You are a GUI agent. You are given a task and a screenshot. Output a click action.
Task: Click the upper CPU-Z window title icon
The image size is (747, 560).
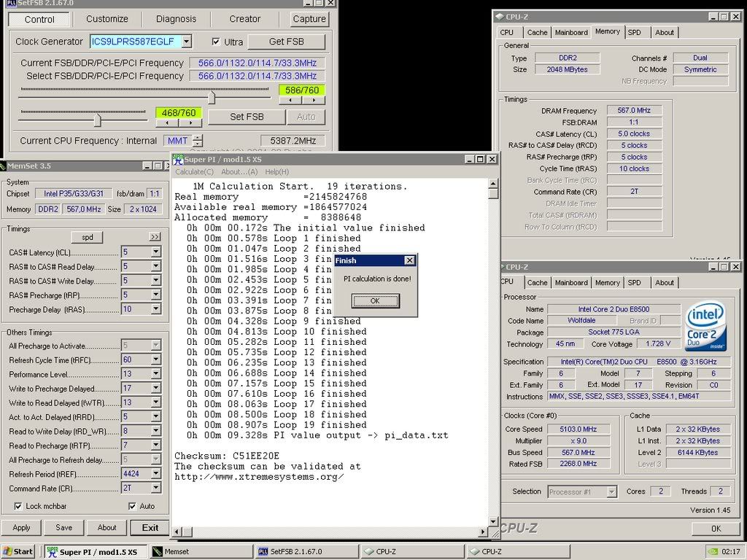click(x=499, y=17)
